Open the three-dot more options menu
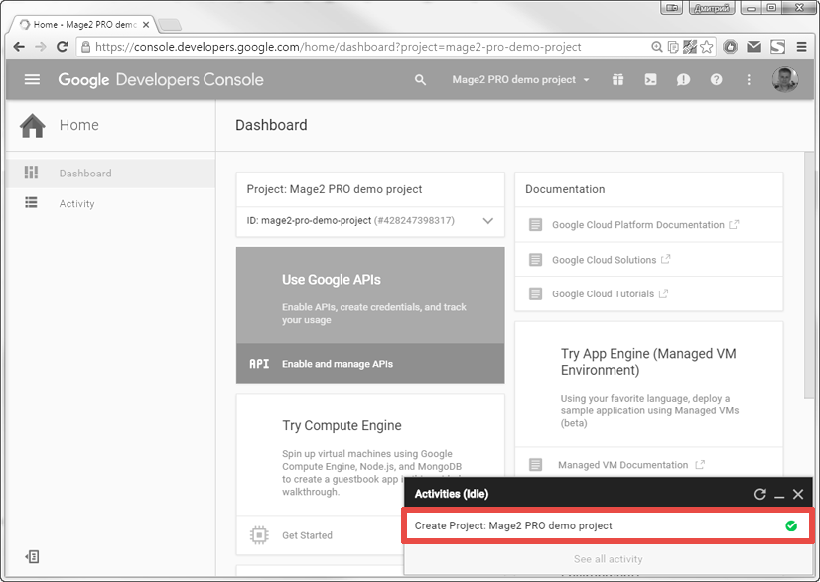 click(x=749, y=79)
